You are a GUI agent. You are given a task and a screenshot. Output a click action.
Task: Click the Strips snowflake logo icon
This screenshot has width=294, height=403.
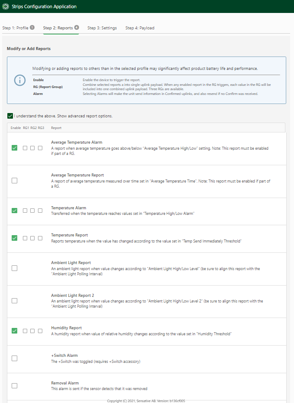[x=6, y=6]
